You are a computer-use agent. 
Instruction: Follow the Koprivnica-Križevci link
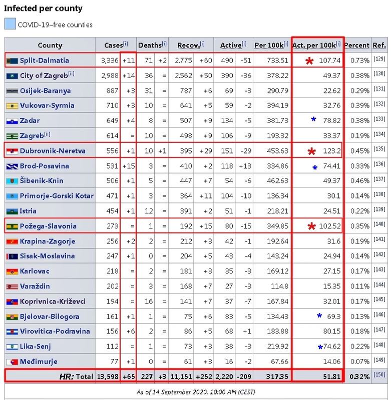pos(53,301)
